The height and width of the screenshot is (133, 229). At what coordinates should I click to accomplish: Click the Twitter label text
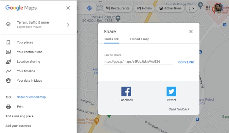point(171,100)
